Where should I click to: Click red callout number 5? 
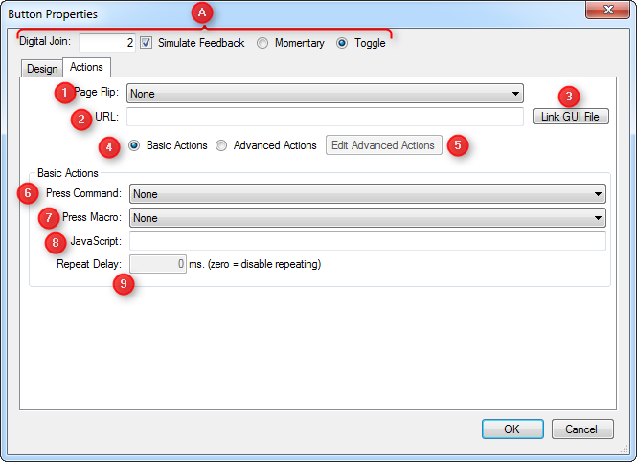coord(458,145)
